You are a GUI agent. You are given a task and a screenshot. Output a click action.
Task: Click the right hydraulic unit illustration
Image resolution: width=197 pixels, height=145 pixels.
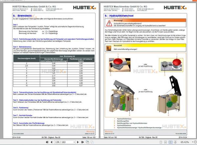(169, 95)
